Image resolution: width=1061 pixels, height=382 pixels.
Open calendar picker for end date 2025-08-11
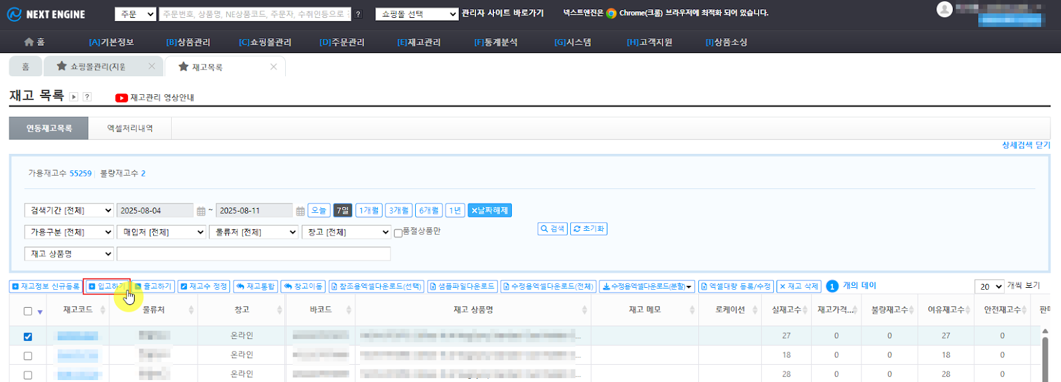click(300, 211)
